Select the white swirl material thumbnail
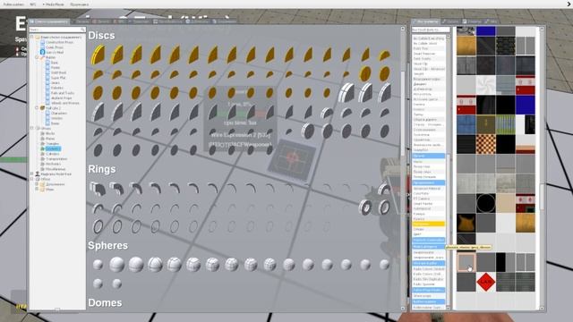Viewport: 573px width, 322px height. pyautogui.click(x=486, y=85)
